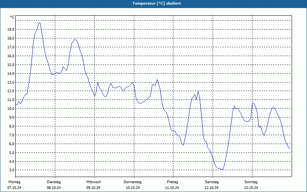Click the 7,0 y-axis label
Viewport: 307px width, 192px height.
[x=12, y=135]
